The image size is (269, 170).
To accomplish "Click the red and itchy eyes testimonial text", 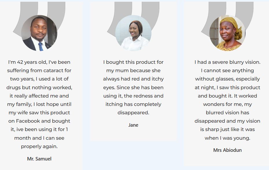I will pos(133,87).
